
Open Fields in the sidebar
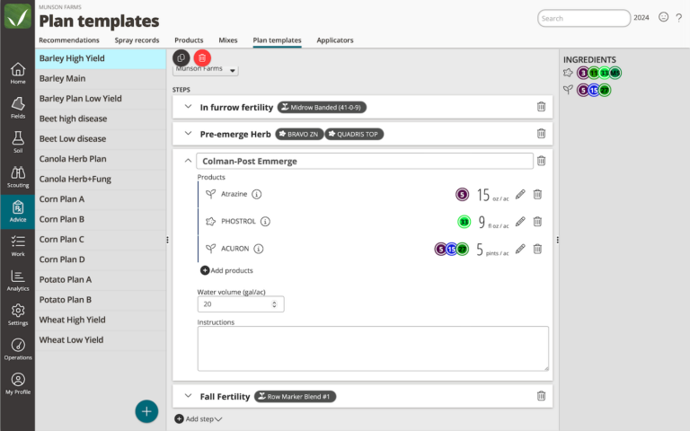pos(18,108)
